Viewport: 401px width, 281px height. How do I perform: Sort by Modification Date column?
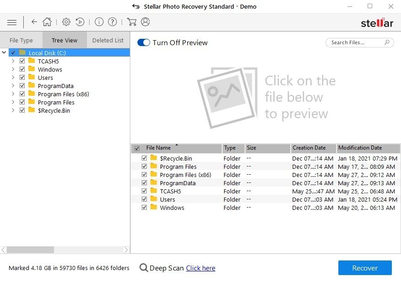[368, 148]
